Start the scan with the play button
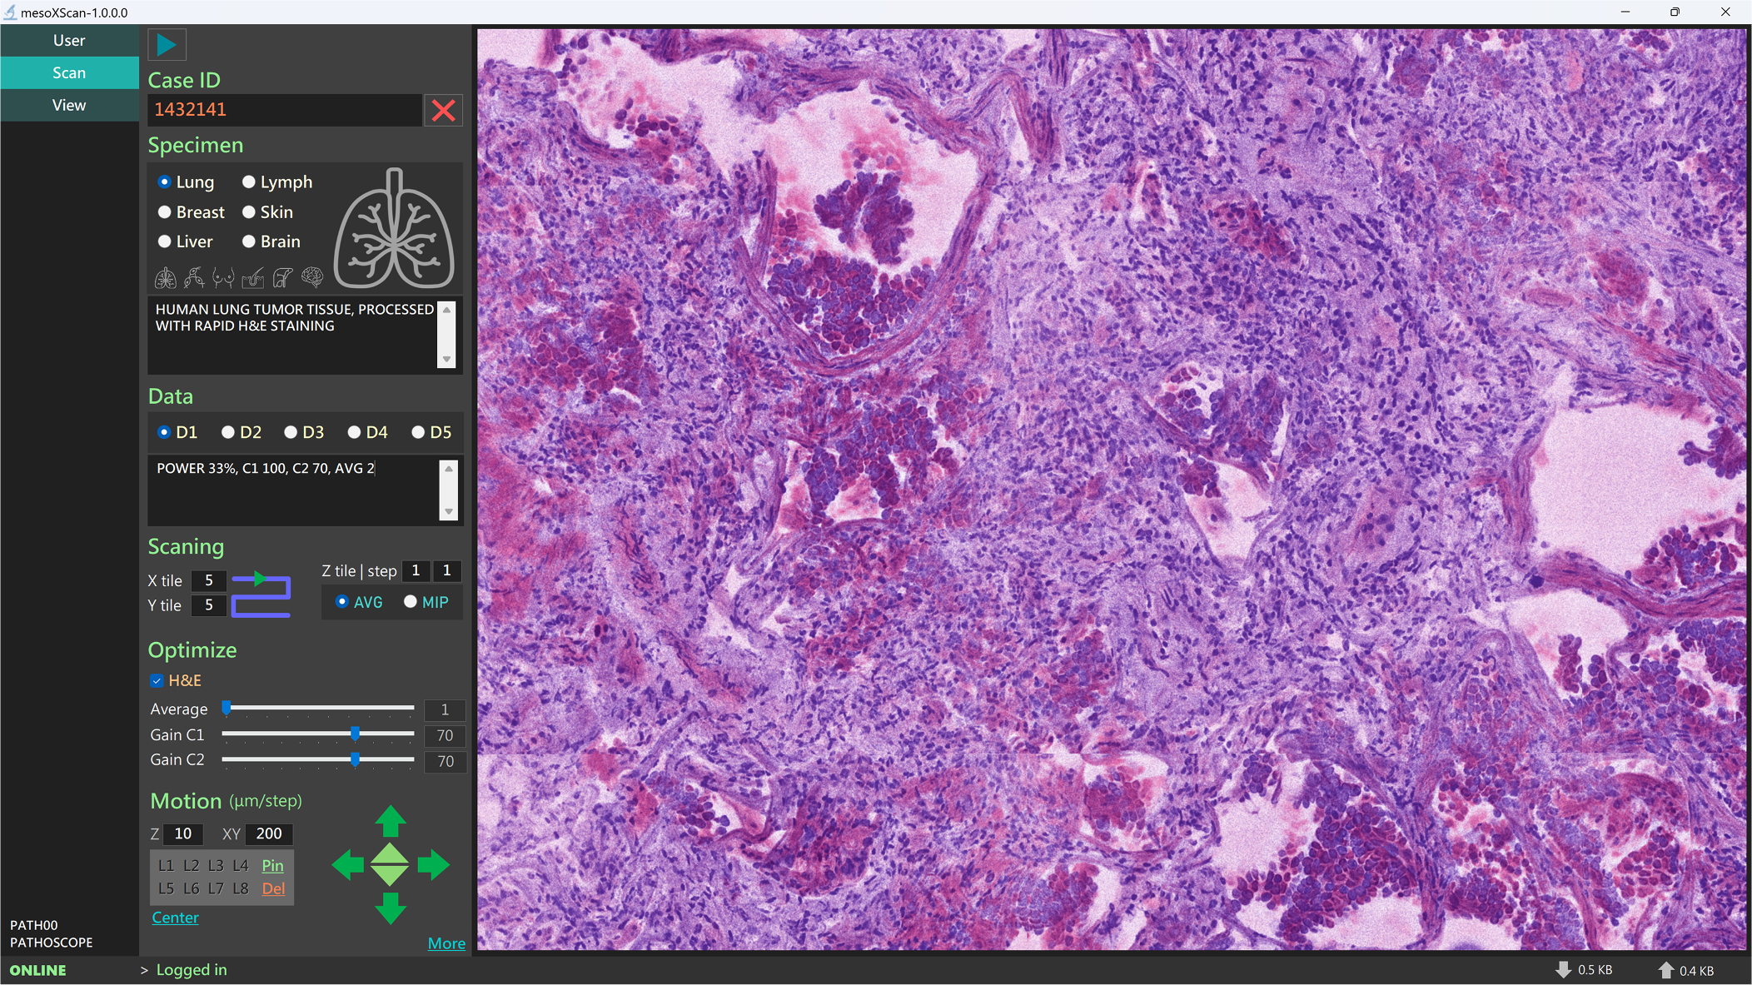Screen dimensions: 1752x985 [167, 44]
